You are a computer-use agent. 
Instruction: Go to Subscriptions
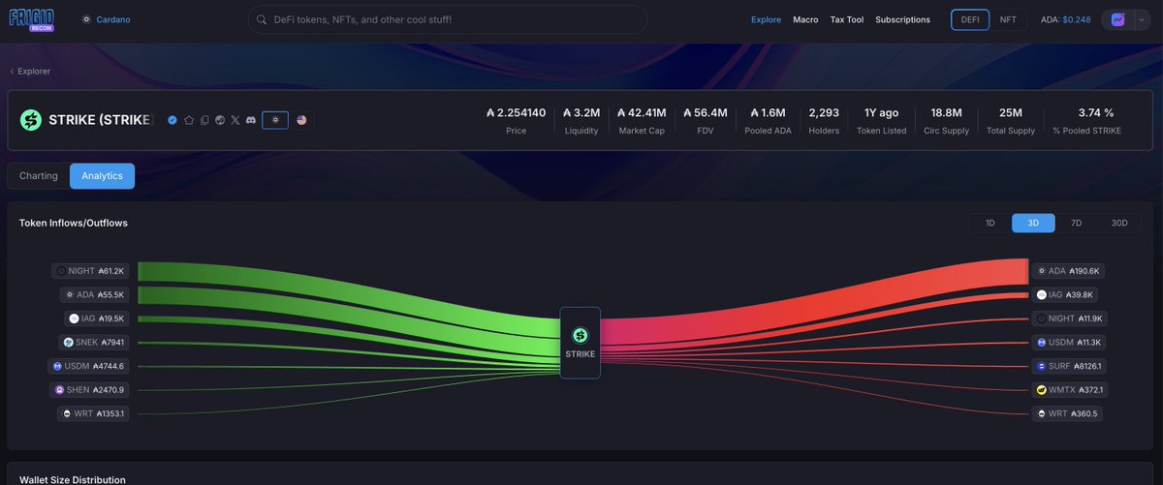(902, 19)
